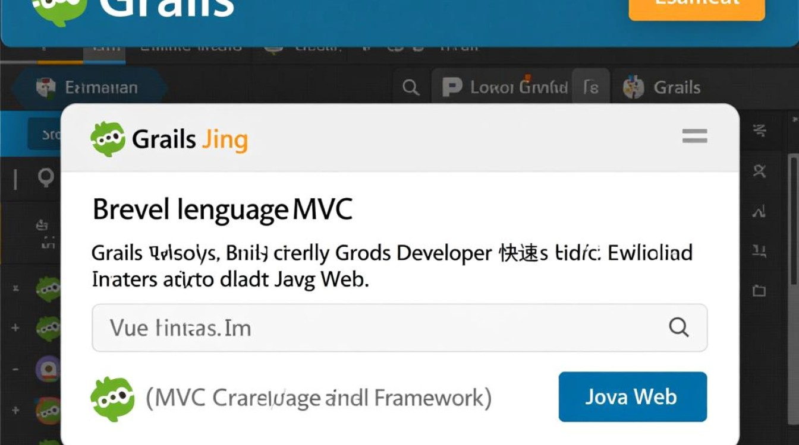Click the Grails logo in dialog header
Image resolution: width=799 pixels, height=445 pixels.
(108, 139)
